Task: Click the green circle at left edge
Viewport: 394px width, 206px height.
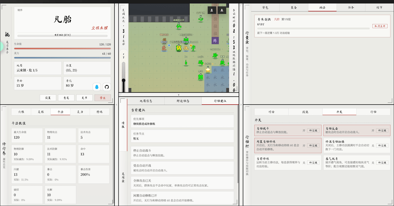Action: (1, 47)
